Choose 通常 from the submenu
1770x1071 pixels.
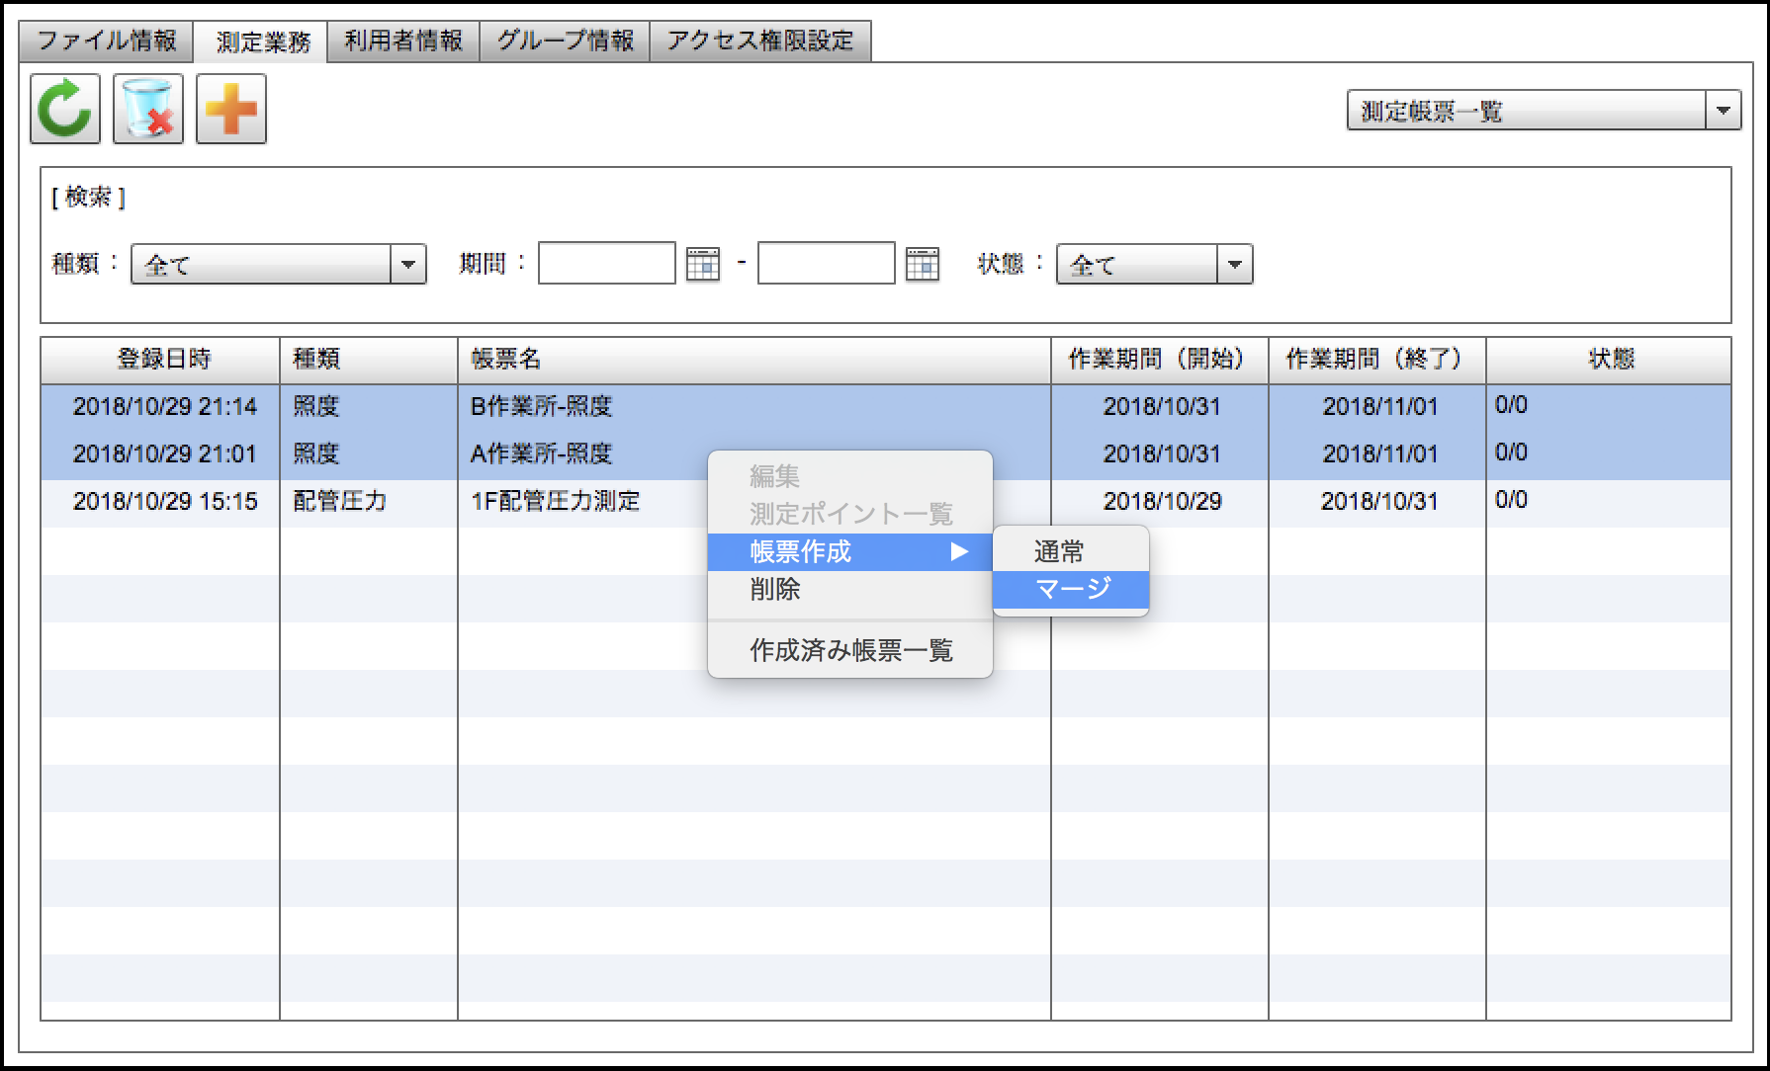1059,551
